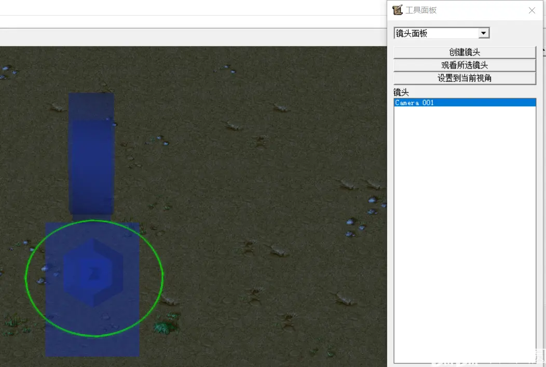The height and width of the screenshot is (367, 546).
Task: Click the 创建镜头 button
Action: pos(465,52)
